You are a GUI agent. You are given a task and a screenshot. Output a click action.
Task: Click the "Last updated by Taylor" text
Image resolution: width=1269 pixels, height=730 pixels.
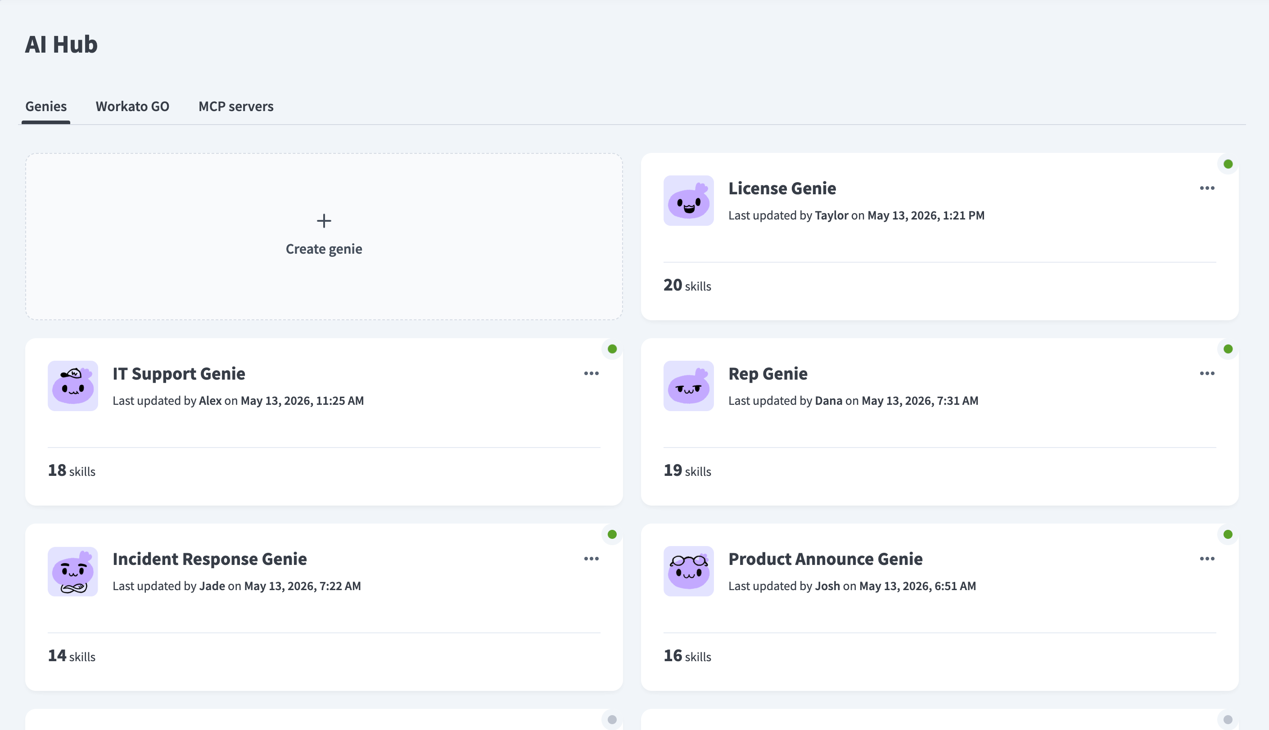[788, 215]
